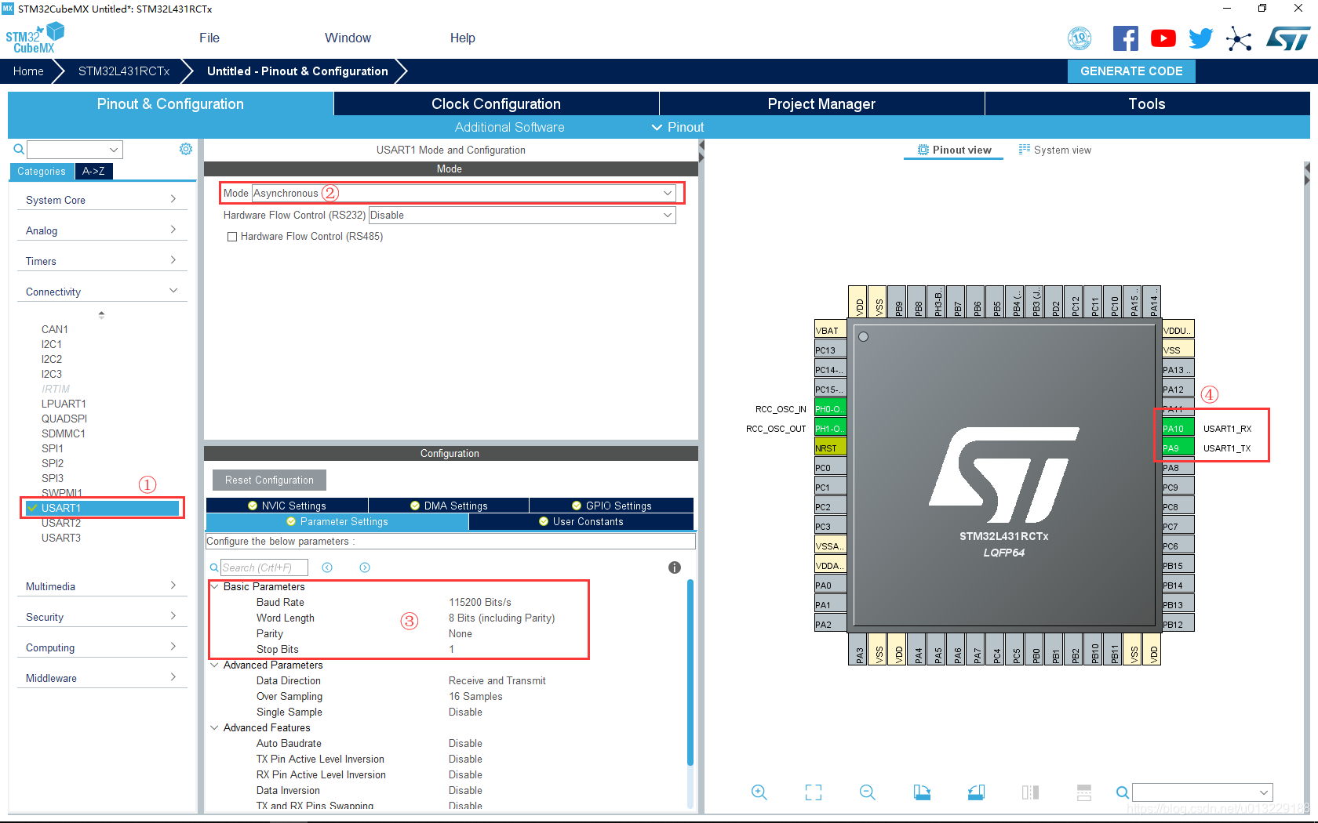Select the PA10 pin on the chip
The width and height of the screenshot is (1318, 823).
pyautogui.click(x=1178, y=428)
